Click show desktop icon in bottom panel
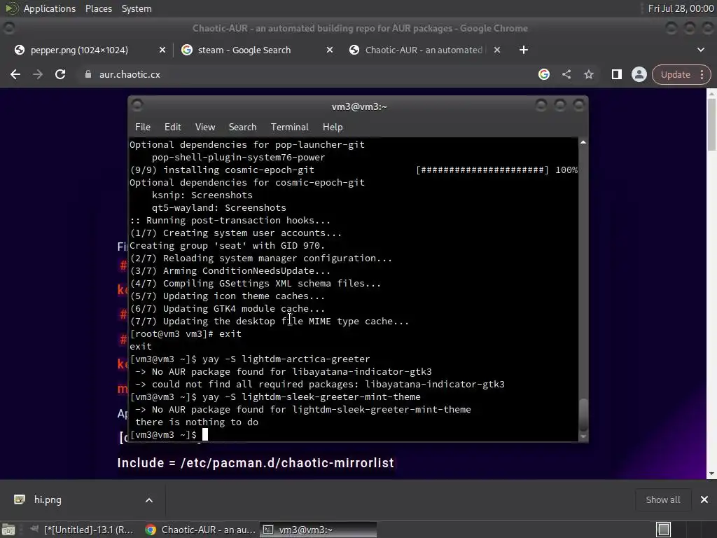Image resolution: width=717 pixels, height=538 pixels. 8,530
